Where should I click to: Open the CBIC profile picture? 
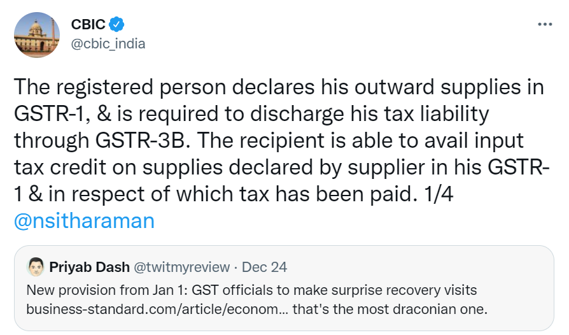tap(36, 33)
